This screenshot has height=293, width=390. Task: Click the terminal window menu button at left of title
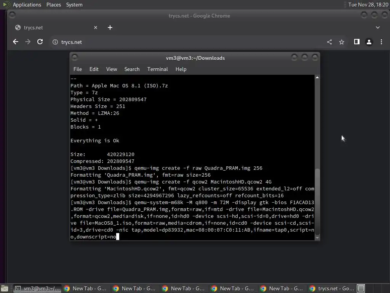pos(75,58)
